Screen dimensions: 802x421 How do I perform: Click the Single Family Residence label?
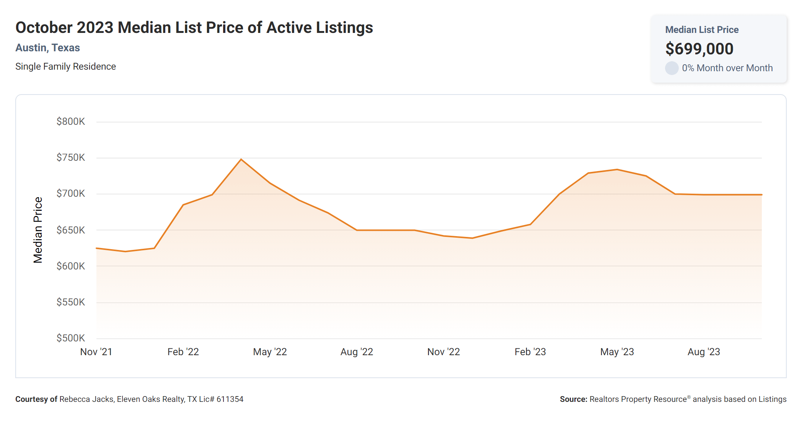click(65, 67)
